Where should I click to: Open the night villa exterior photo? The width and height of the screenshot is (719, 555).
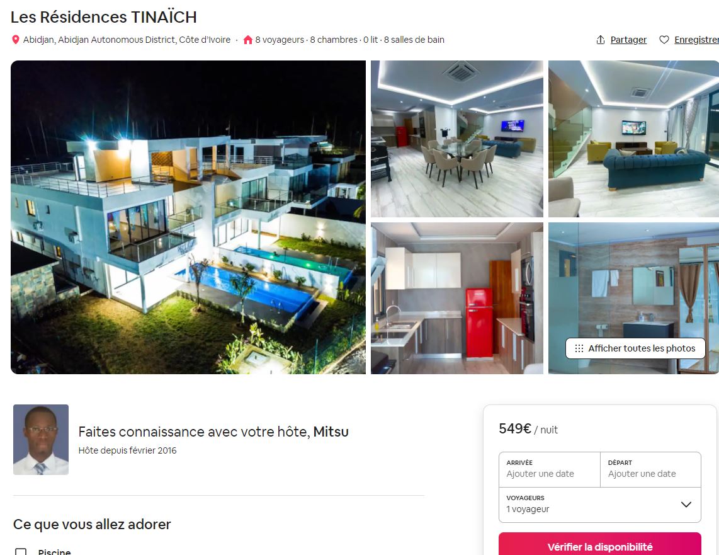(x=188, y=217)
